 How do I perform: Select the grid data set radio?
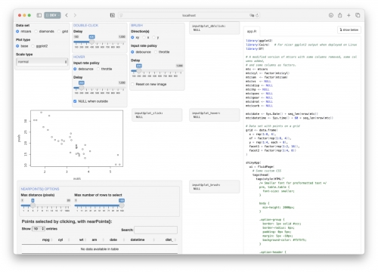pos(59,32)
